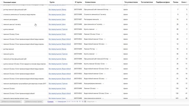189x106 pixels.
Task: Mark the 'ламинат 33 класс 12 мм' row checkbox
Action: pos(2,34)
